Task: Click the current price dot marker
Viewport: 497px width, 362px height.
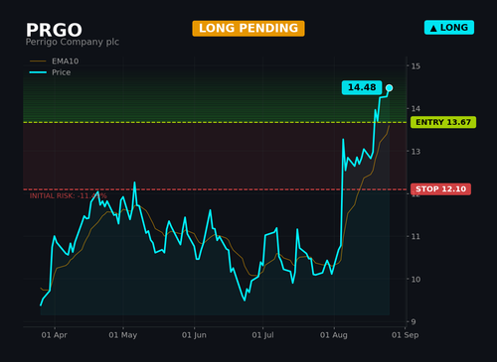Action: pyautogui.click(x=390, y=88)
